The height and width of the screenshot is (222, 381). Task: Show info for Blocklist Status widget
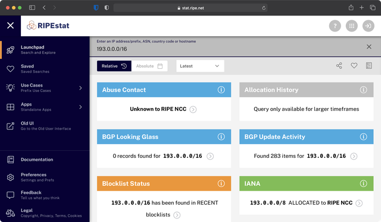(x=221, y=183)
